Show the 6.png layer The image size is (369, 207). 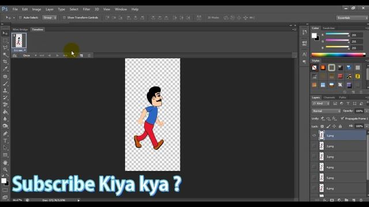[314, 188]
